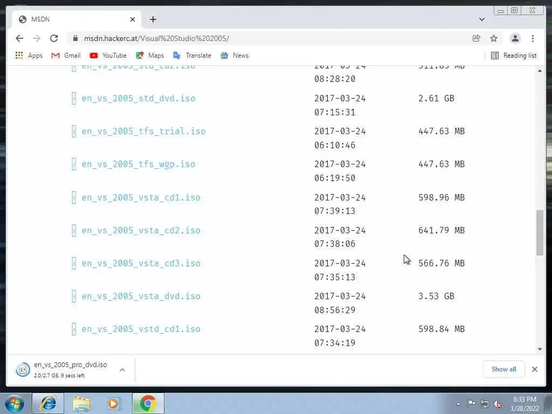
Task: Open Apps bookmark shortcut
Action: (x=29, y=56)
